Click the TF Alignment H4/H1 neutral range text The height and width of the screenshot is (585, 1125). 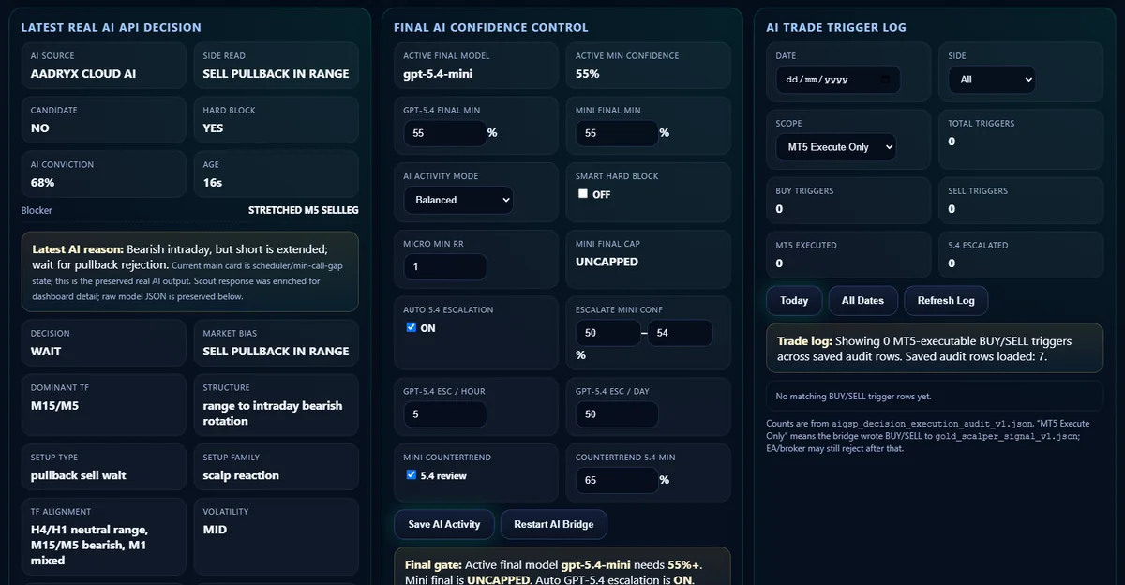(88, 545)
